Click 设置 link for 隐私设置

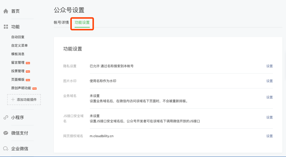(269, 66)
